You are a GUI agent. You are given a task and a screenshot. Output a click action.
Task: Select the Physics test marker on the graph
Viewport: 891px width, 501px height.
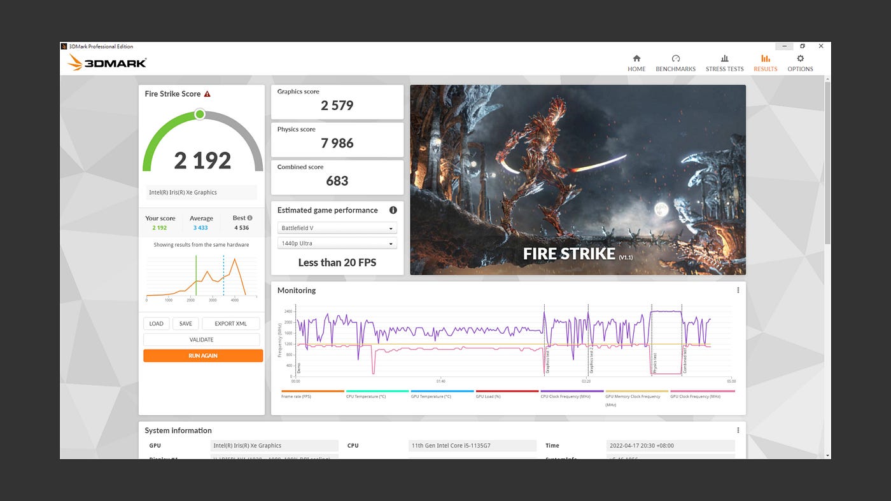coord(654,363)
